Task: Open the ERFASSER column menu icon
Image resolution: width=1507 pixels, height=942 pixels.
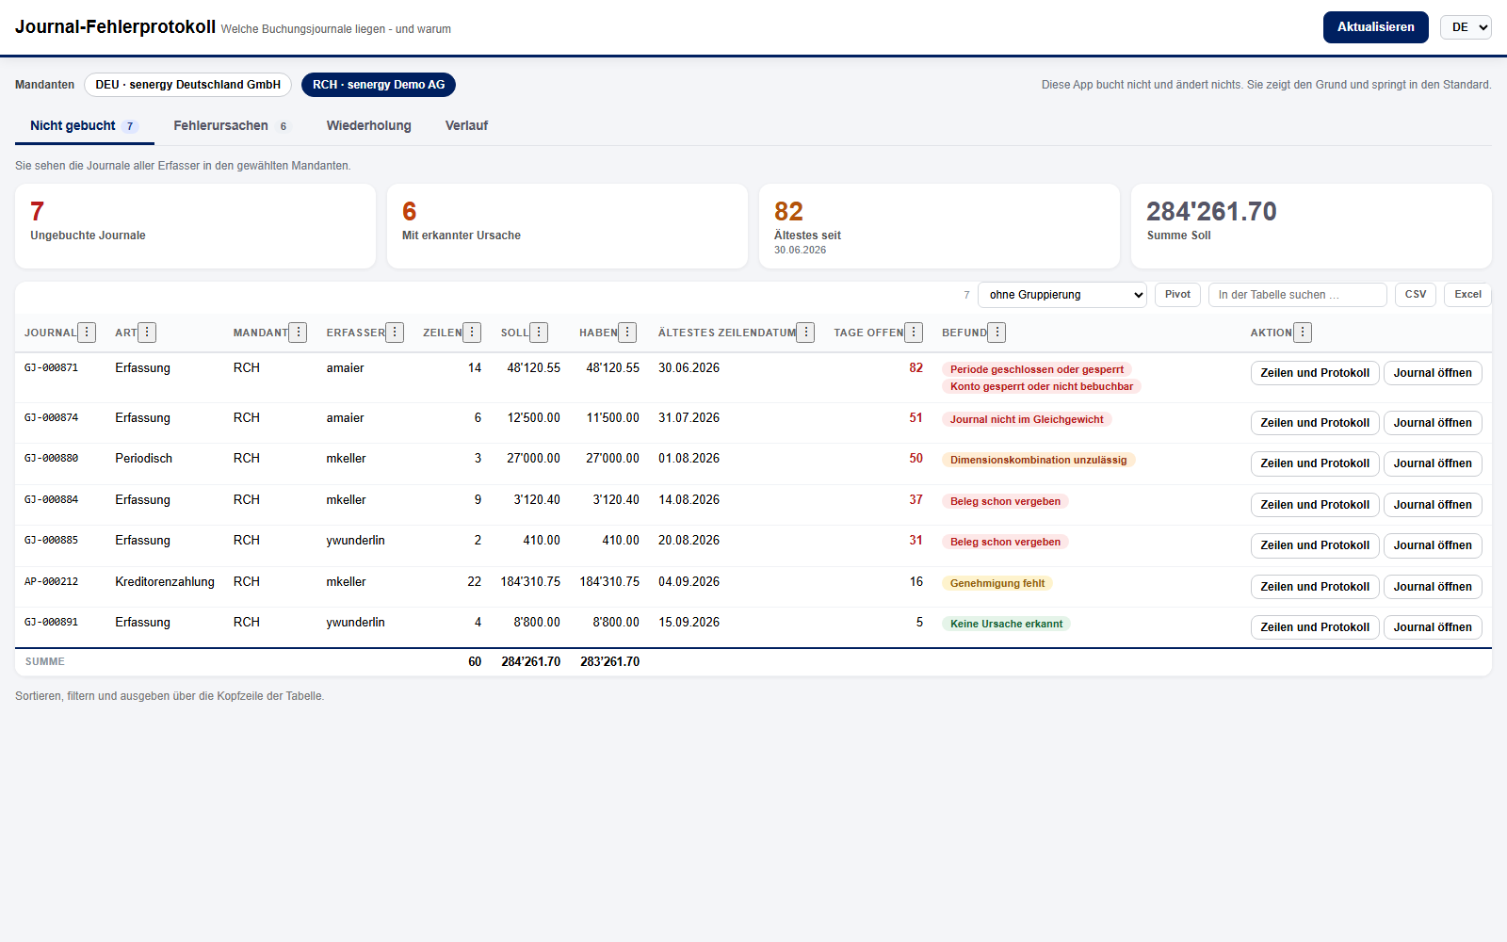Action: point(395,333)
